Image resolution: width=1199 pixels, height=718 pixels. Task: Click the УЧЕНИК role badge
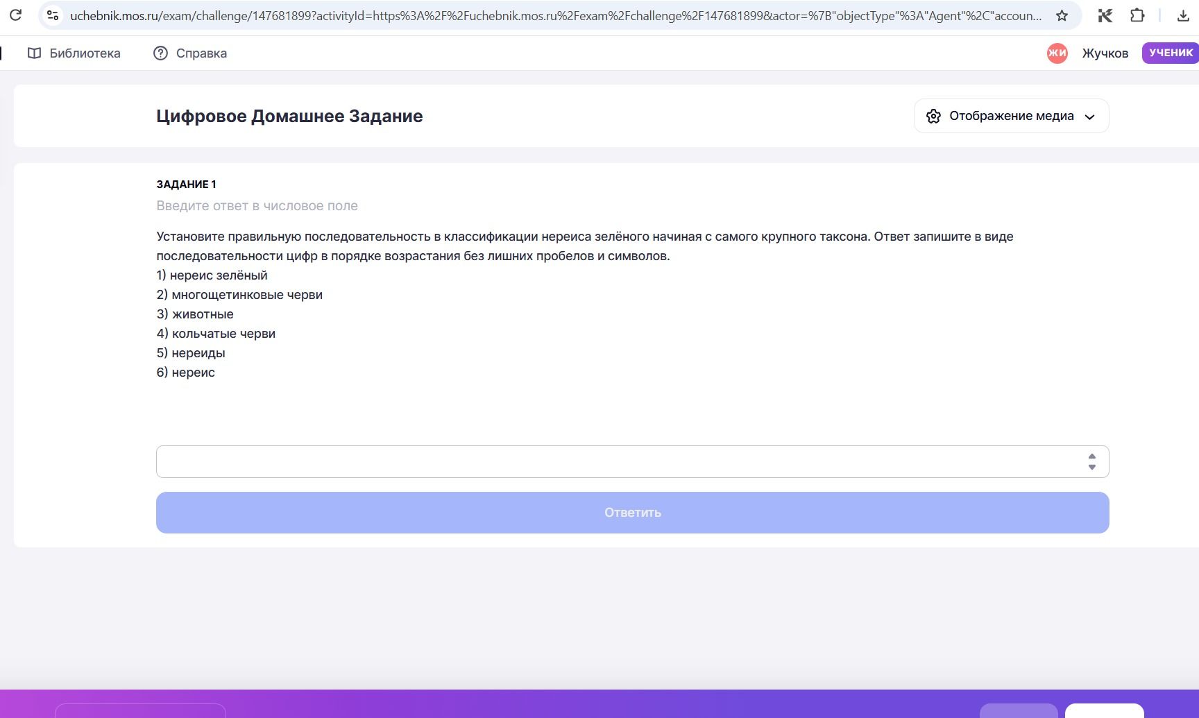coord(1171,53)
